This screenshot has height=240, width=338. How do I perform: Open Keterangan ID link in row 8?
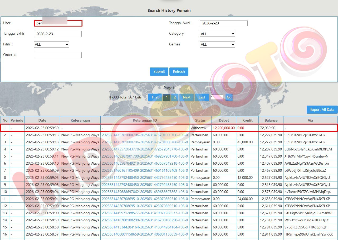pyautogui.click(x=145, y=178)
